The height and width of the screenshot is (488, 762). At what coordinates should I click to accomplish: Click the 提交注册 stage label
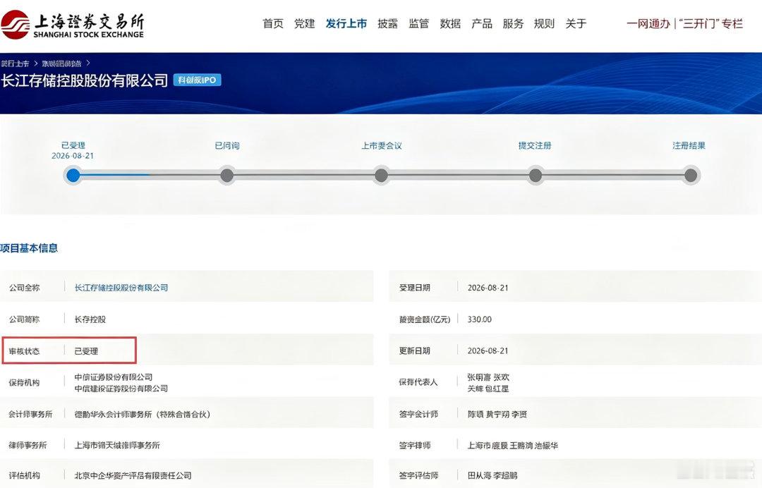535,145
